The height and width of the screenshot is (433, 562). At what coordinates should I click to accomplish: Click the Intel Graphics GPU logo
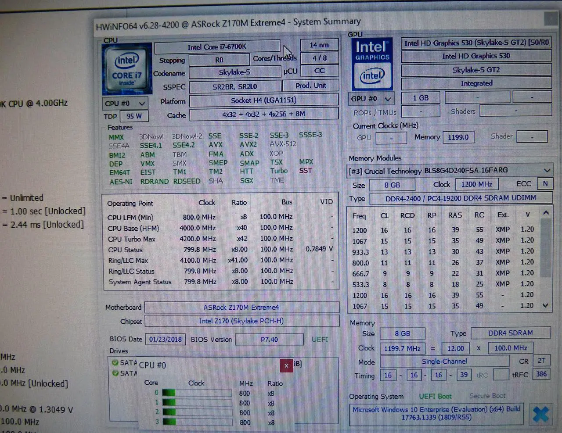coord(372,64)
